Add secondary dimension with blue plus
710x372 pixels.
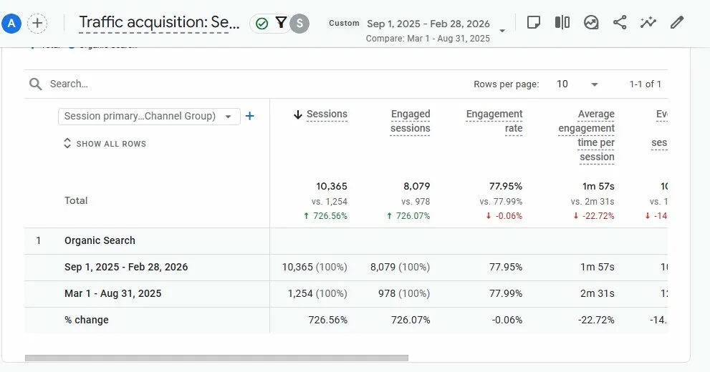coord(249,116)
